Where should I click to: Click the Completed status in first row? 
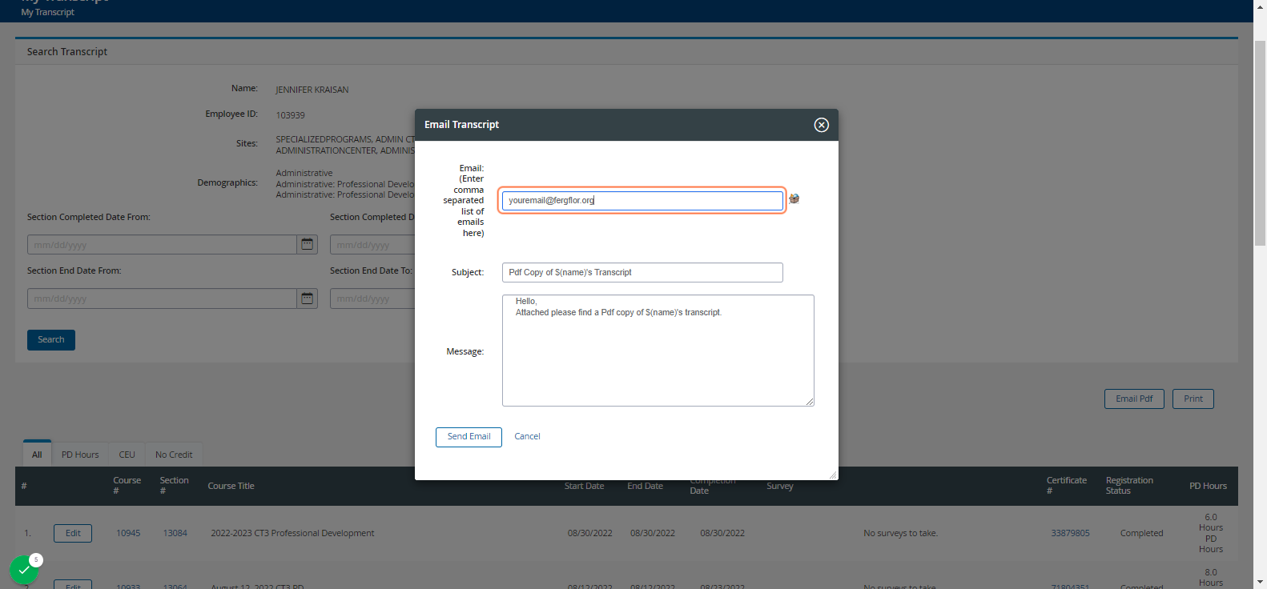pos(1141,533)
